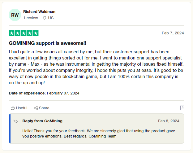
Task: Click the GoMining reply message text
Action: (x=99, y=133)
